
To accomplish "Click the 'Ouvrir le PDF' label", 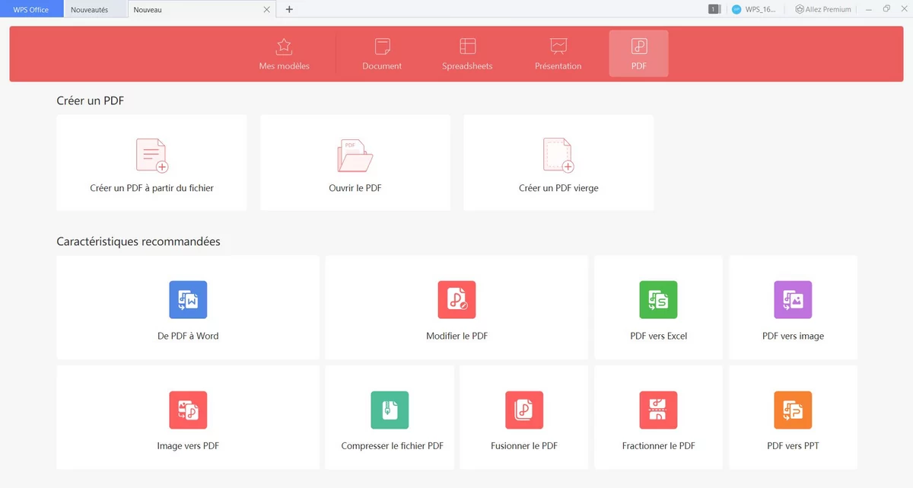I will [355, 188].
